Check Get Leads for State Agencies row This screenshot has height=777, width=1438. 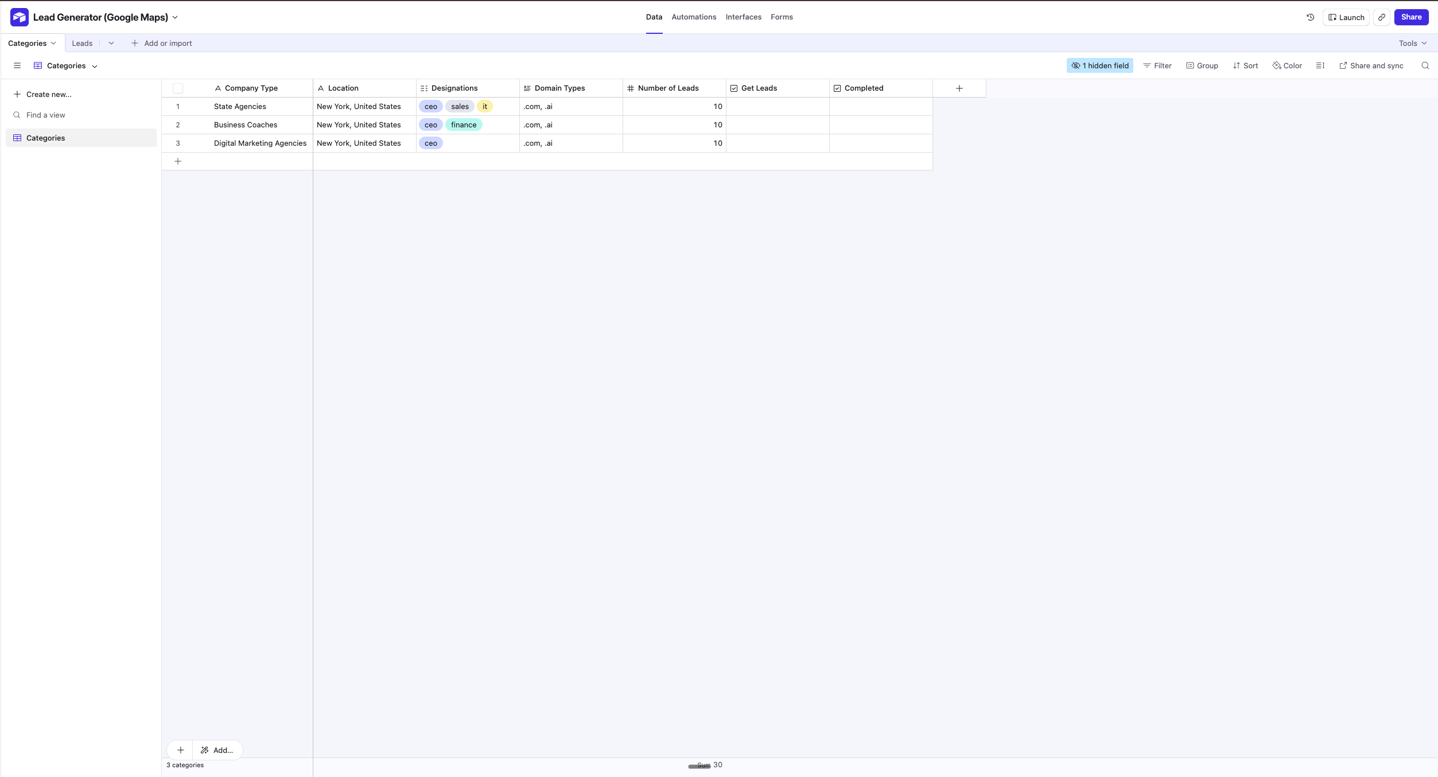coord(778,107)
